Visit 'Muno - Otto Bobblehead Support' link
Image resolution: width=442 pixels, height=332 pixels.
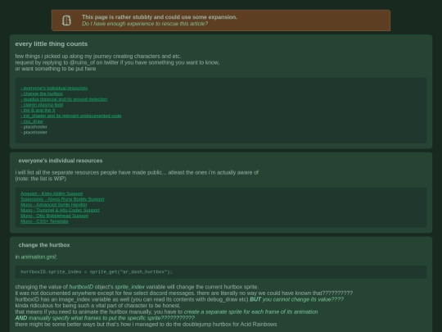(54, 216)
